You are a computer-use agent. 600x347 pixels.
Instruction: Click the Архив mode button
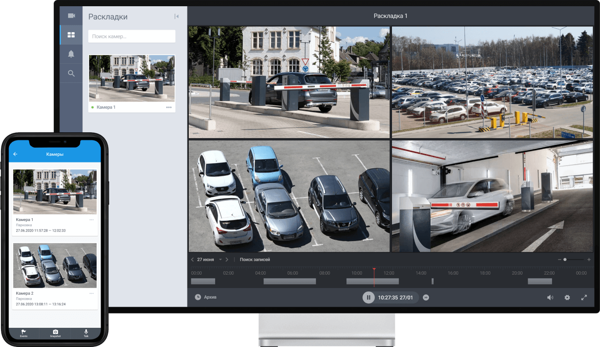[x=206, y=297]
